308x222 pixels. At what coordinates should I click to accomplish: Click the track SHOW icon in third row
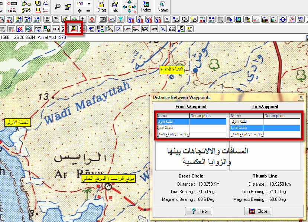pyautogui.click(x=172, y=29)
